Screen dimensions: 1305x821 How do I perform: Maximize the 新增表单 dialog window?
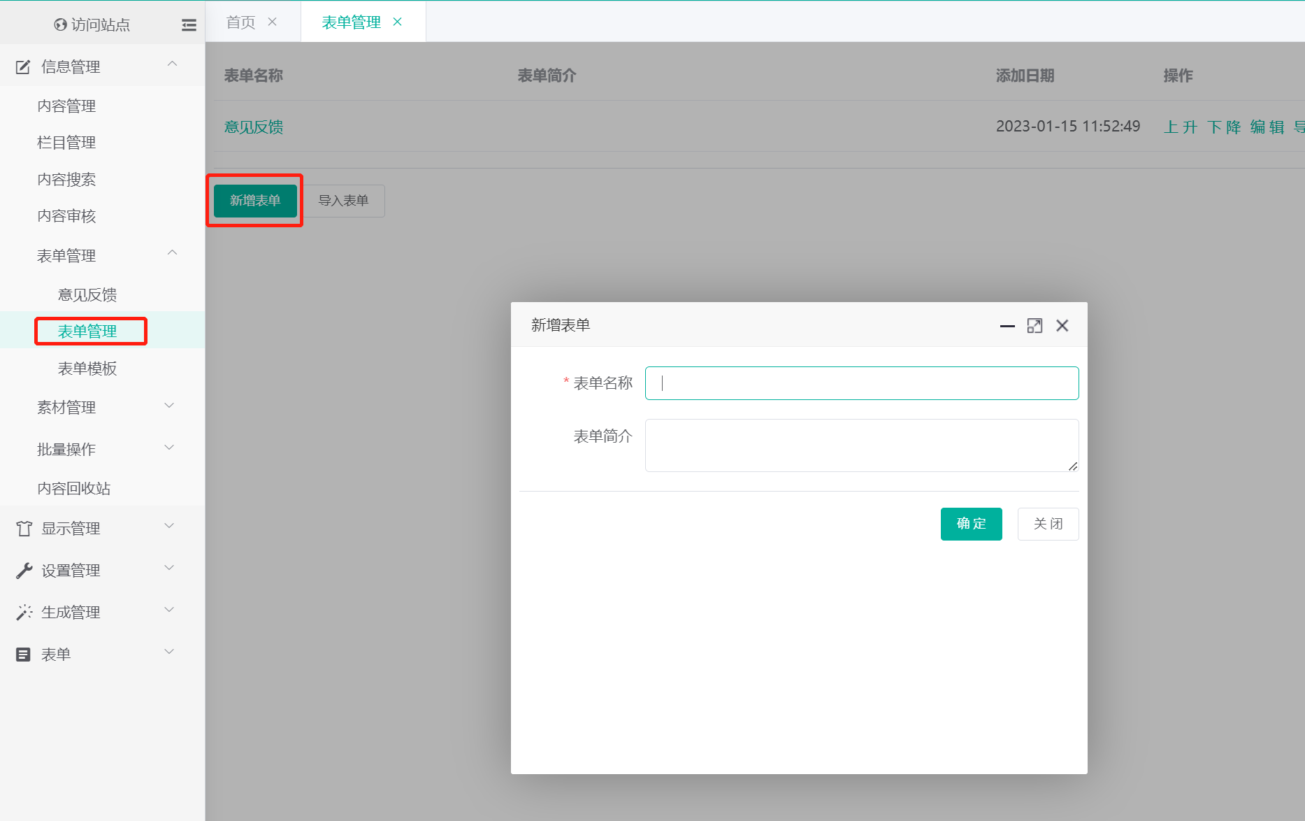1034,326
